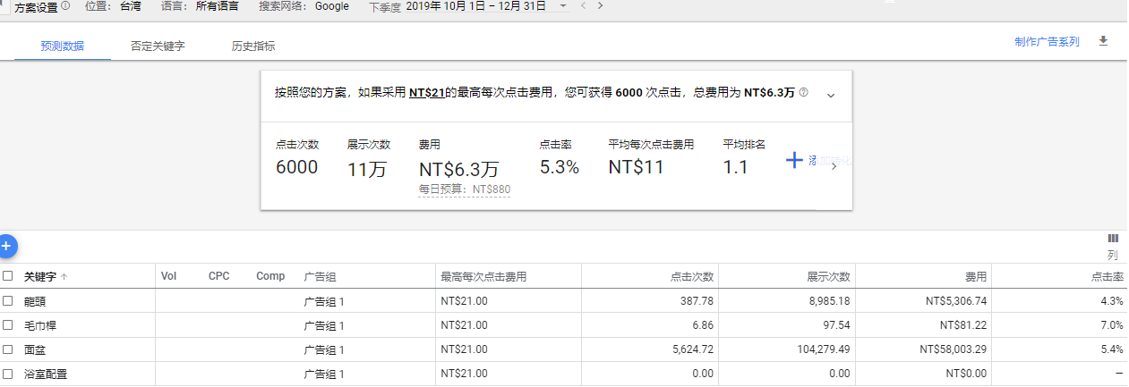Select the checkbox for 浴室配置 row
1129x387 pixels.
[x=8, y=374]
